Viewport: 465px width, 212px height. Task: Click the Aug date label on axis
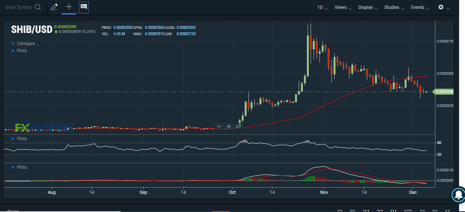point(51,192)
